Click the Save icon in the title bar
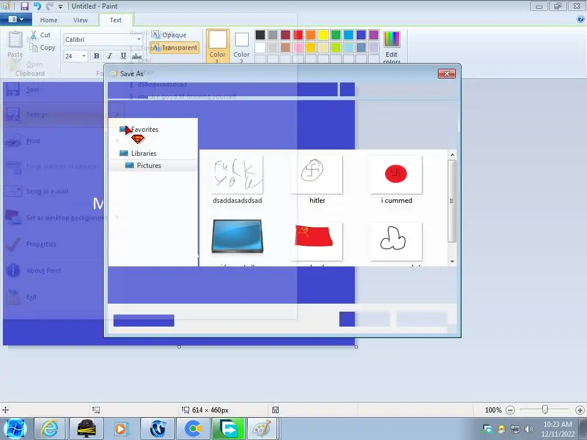 point(24,6)
